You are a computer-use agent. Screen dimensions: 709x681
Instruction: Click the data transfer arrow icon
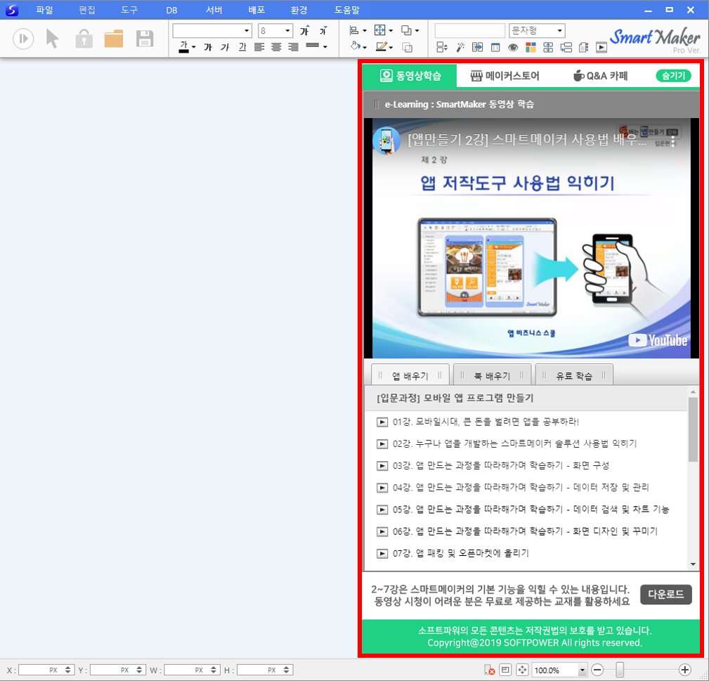pos(478,47)
